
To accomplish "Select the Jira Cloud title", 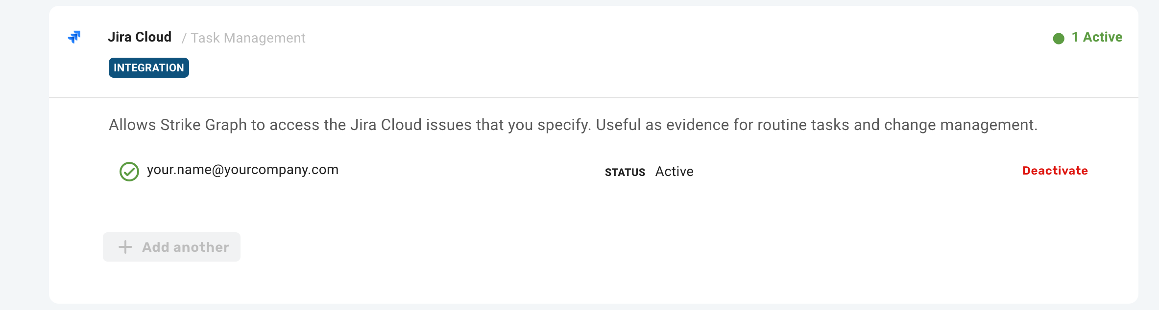I will click(x=140, y=37).
